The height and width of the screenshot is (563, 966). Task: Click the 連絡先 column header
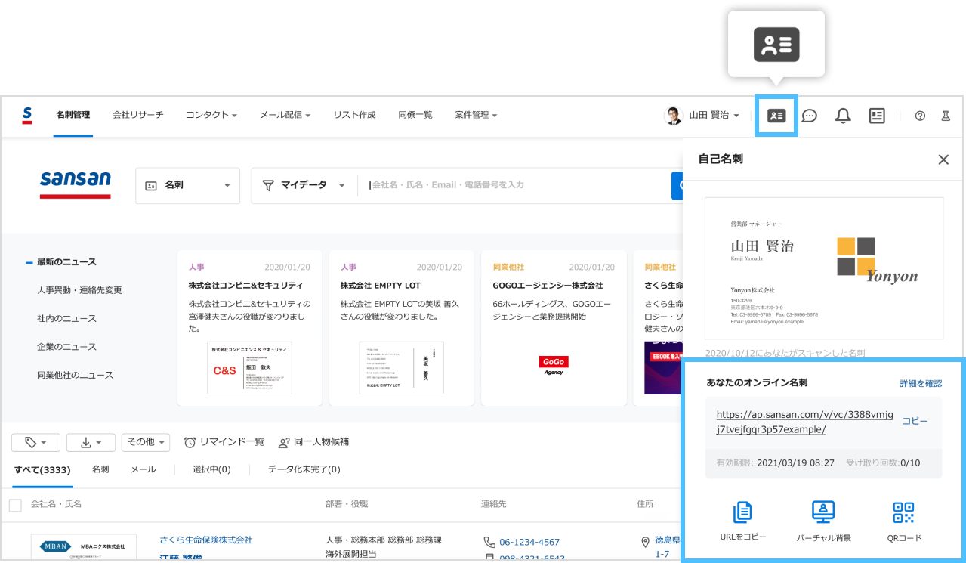click(x=494, y=504)
